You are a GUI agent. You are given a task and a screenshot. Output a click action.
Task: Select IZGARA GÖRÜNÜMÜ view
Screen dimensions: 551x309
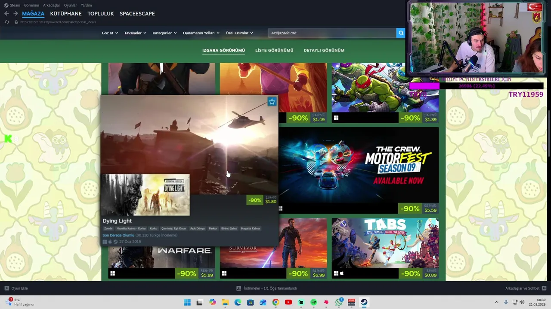[x=223, y=50]
